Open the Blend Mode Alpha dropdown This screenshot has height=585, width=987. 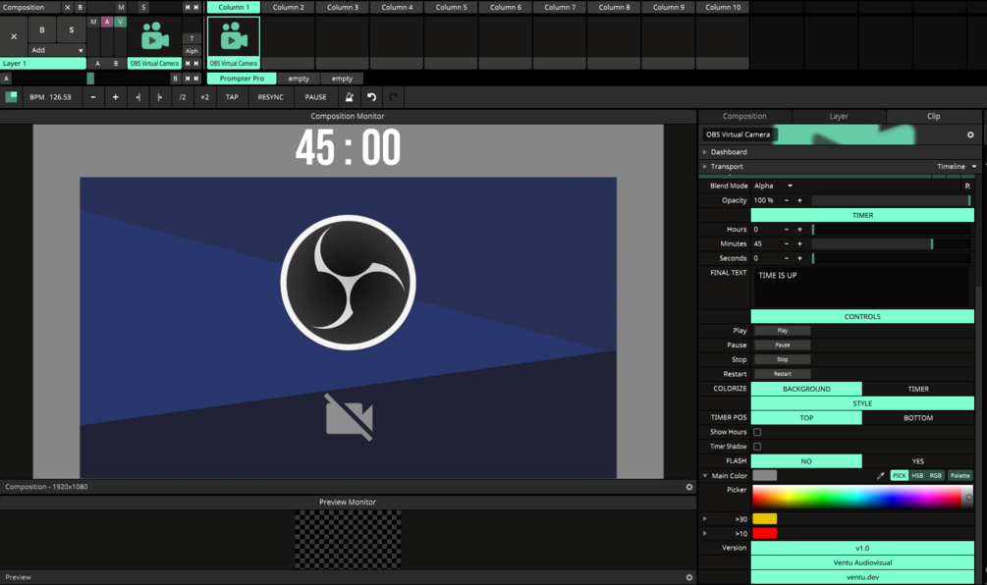[x=774, y=186]
